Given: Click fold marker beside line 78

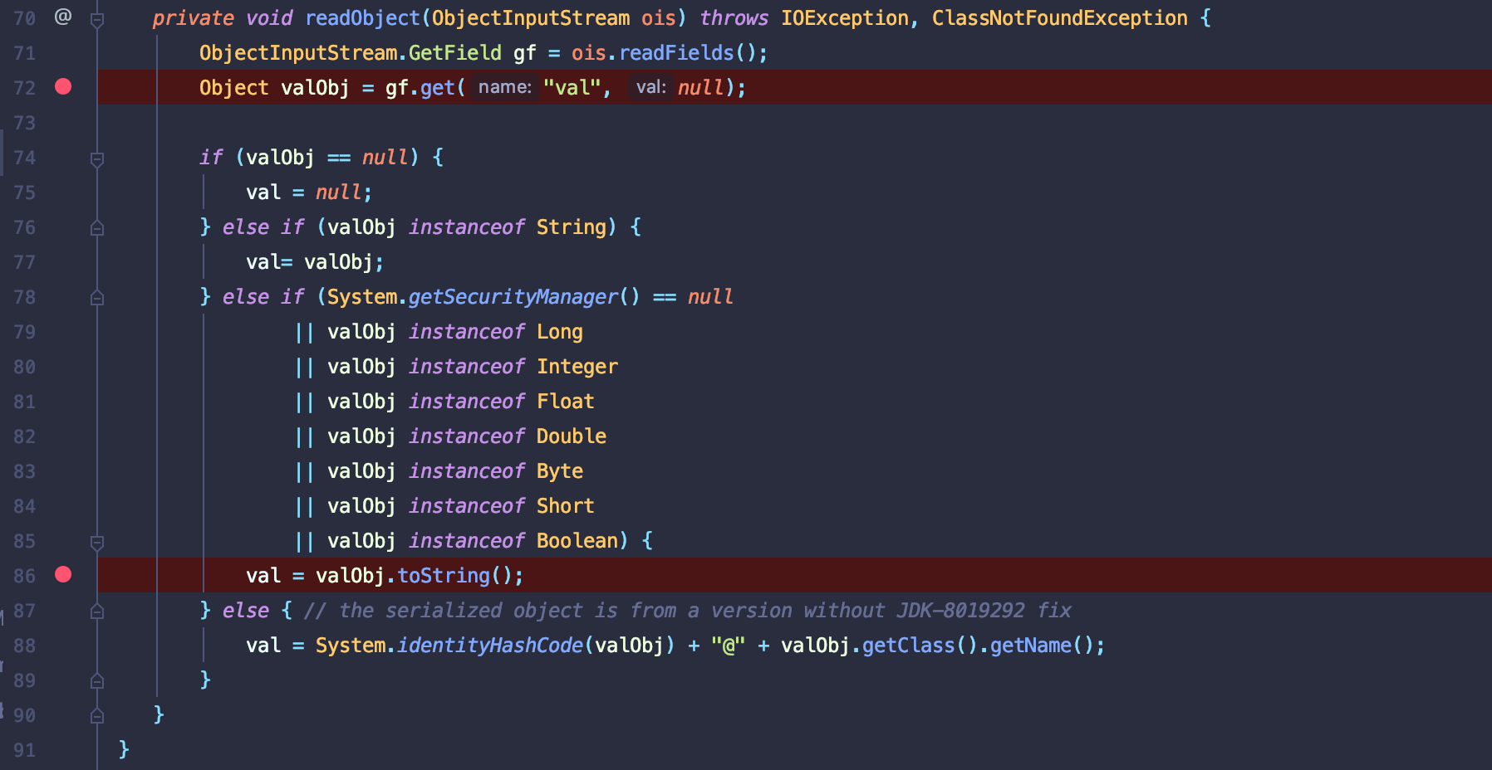Looking at the screenshot, I should 97,297.
